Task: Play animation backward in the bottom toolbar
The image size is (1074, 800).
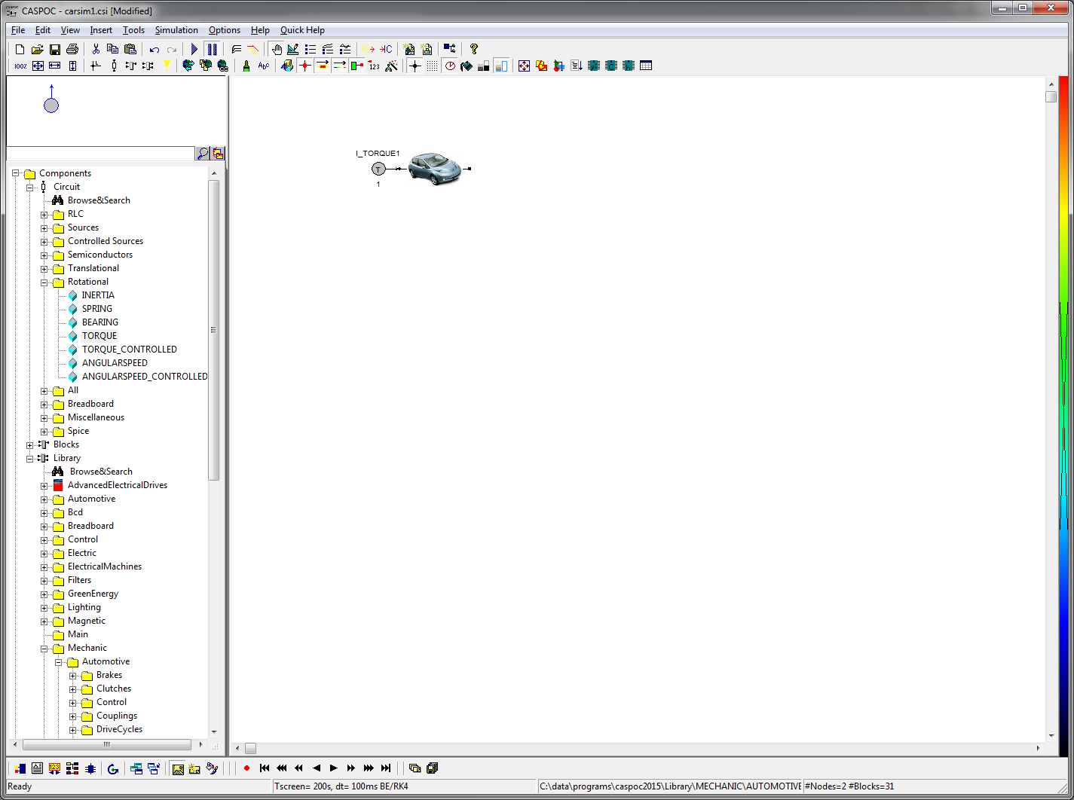Action: point(317,768)
